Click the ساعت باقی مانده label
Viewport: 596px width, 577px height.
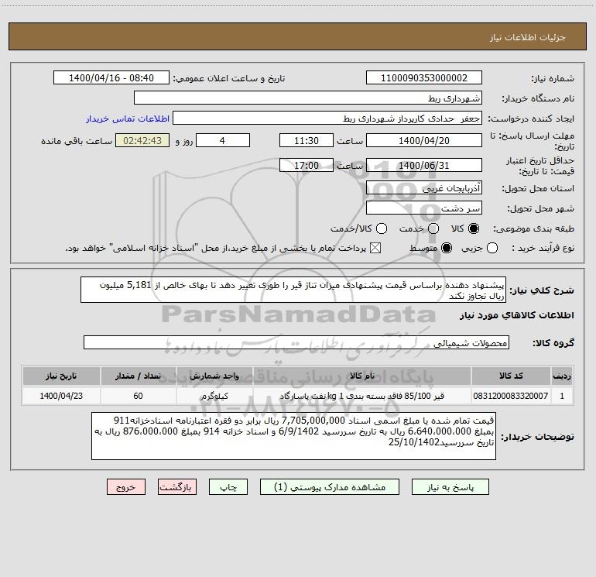[x=77, y=141]
